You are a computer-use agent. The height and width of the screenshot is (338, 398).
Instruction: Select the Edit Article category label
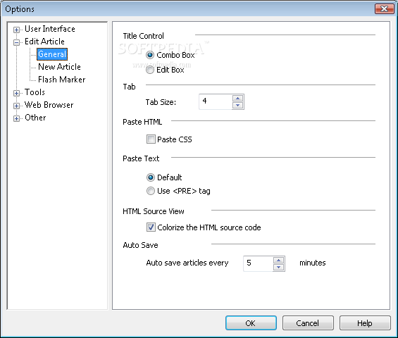pos(44,42)
